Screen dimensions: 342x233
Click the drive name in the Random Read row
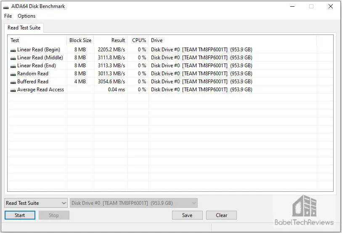pyautogui.click(x=201, y=74)
